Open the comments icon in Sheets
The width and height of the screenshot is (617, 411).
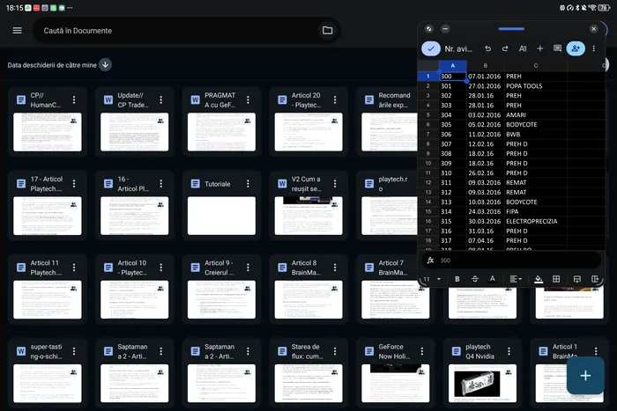tap(557, 48)
